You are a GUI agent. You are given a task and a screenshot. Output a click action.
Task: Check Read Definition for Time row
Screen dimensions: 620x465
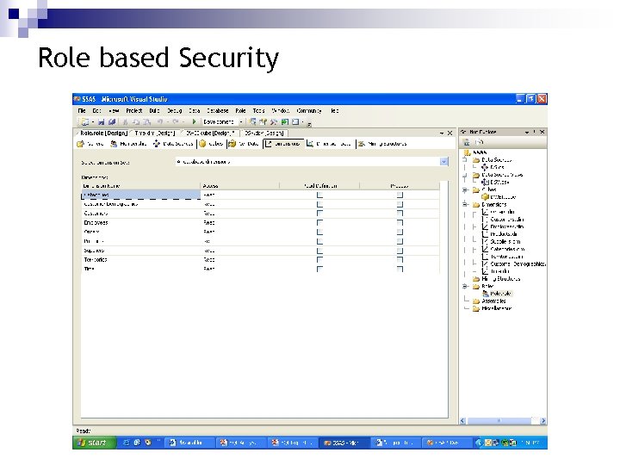click(x=319, y=269)
